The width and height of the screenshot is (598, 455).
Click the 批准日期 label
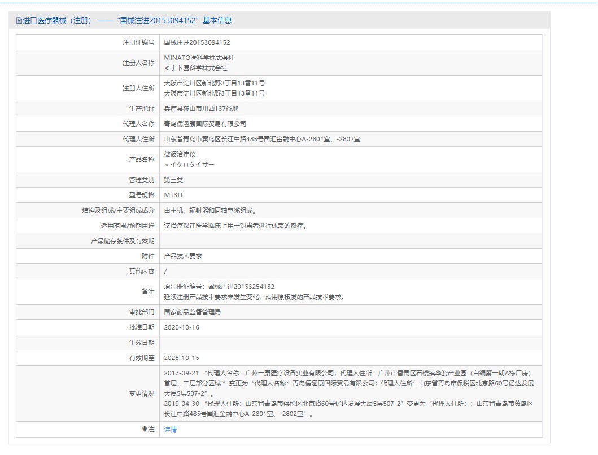142,327
